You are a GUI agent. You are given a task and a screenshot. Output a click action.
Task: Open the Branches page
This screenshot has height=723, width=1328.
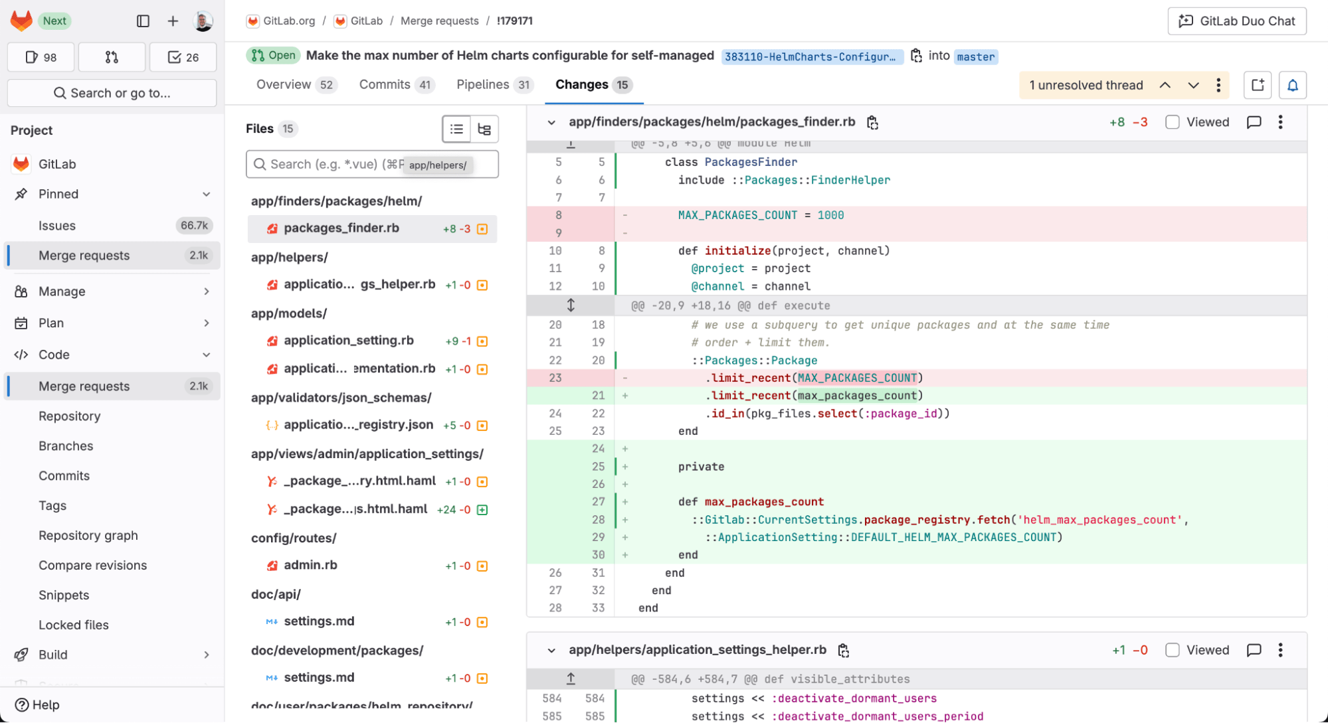pos(66,445)
